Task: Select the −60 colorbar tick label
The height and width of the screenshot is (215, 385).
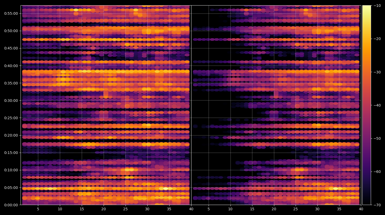Action: click(377, 172)
